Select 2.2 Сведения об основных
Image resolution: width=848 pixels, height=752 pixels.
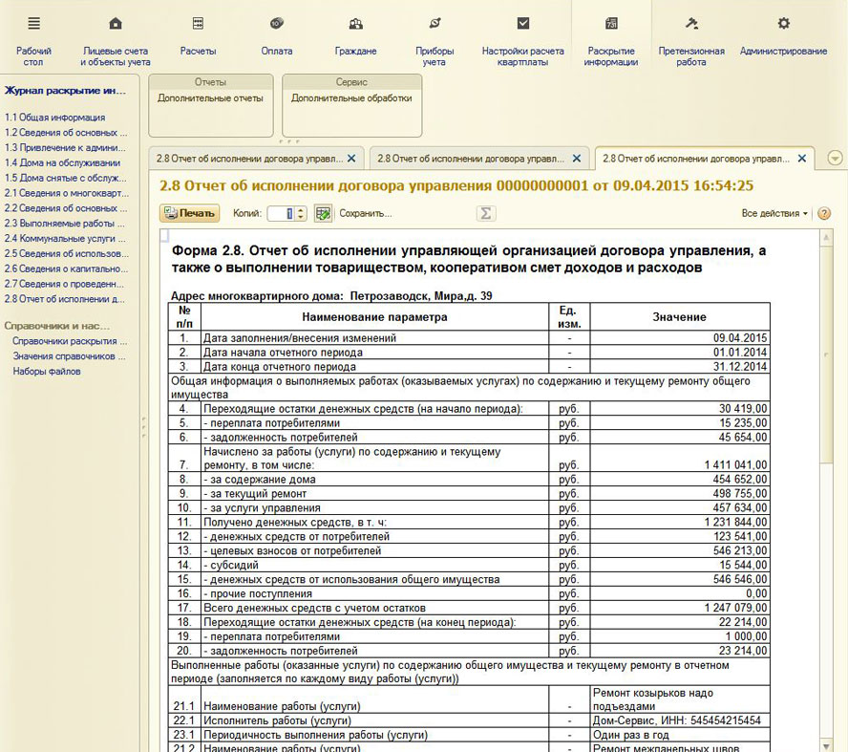(x=66, y=208)
